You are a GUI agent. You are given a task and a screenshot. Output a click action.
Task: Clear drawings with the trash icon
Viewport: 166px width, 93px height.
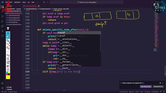point(8,59)
